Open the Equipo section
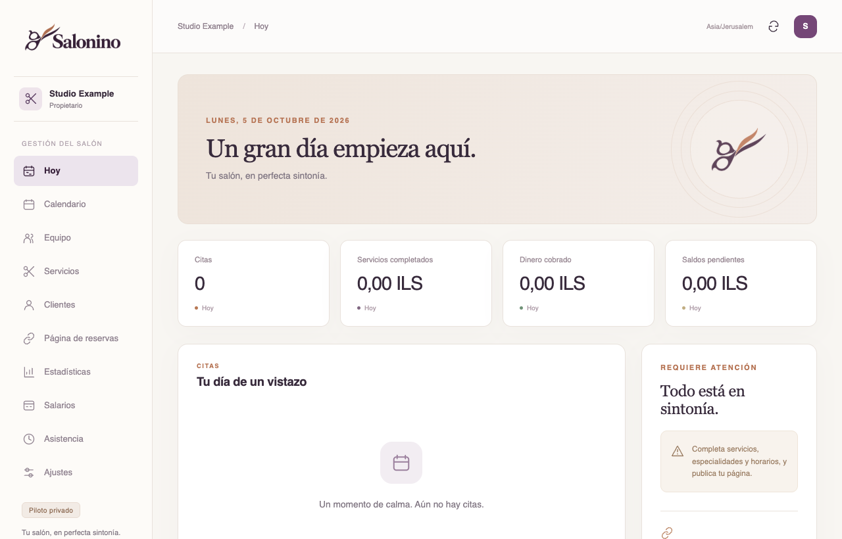The width and height of the screenshot is (842, 539). pyautogui.click(x=76, y=238)
